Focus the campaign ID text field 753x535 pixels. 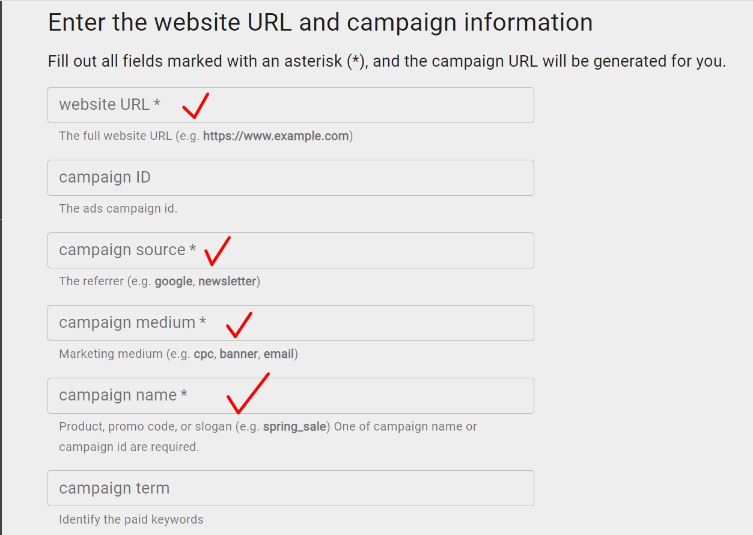[x=290, y=178]
